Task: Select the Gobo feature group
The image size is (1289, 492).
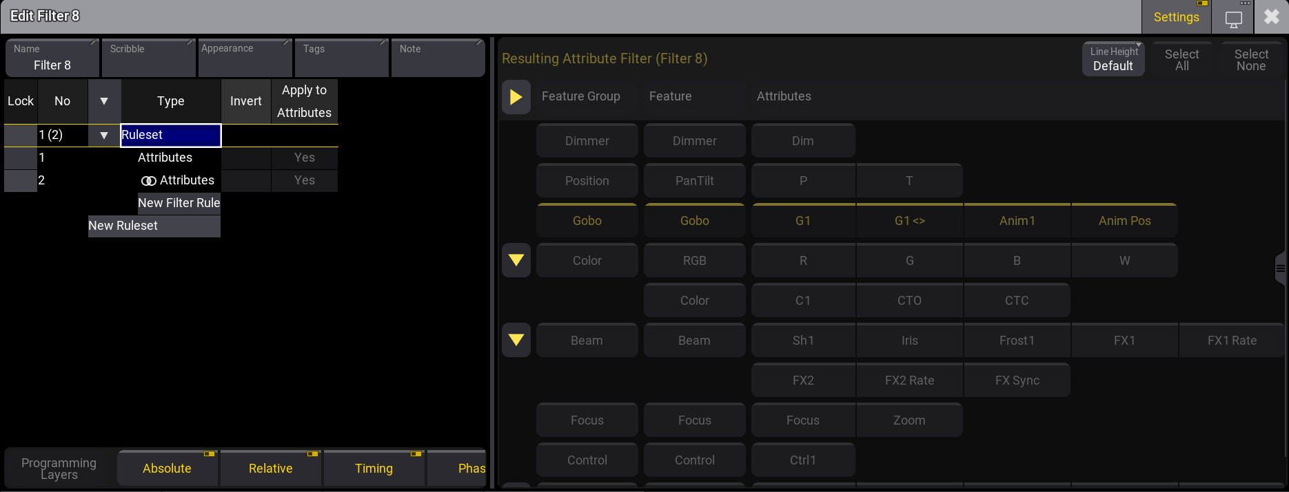Action: click(587, 221)
